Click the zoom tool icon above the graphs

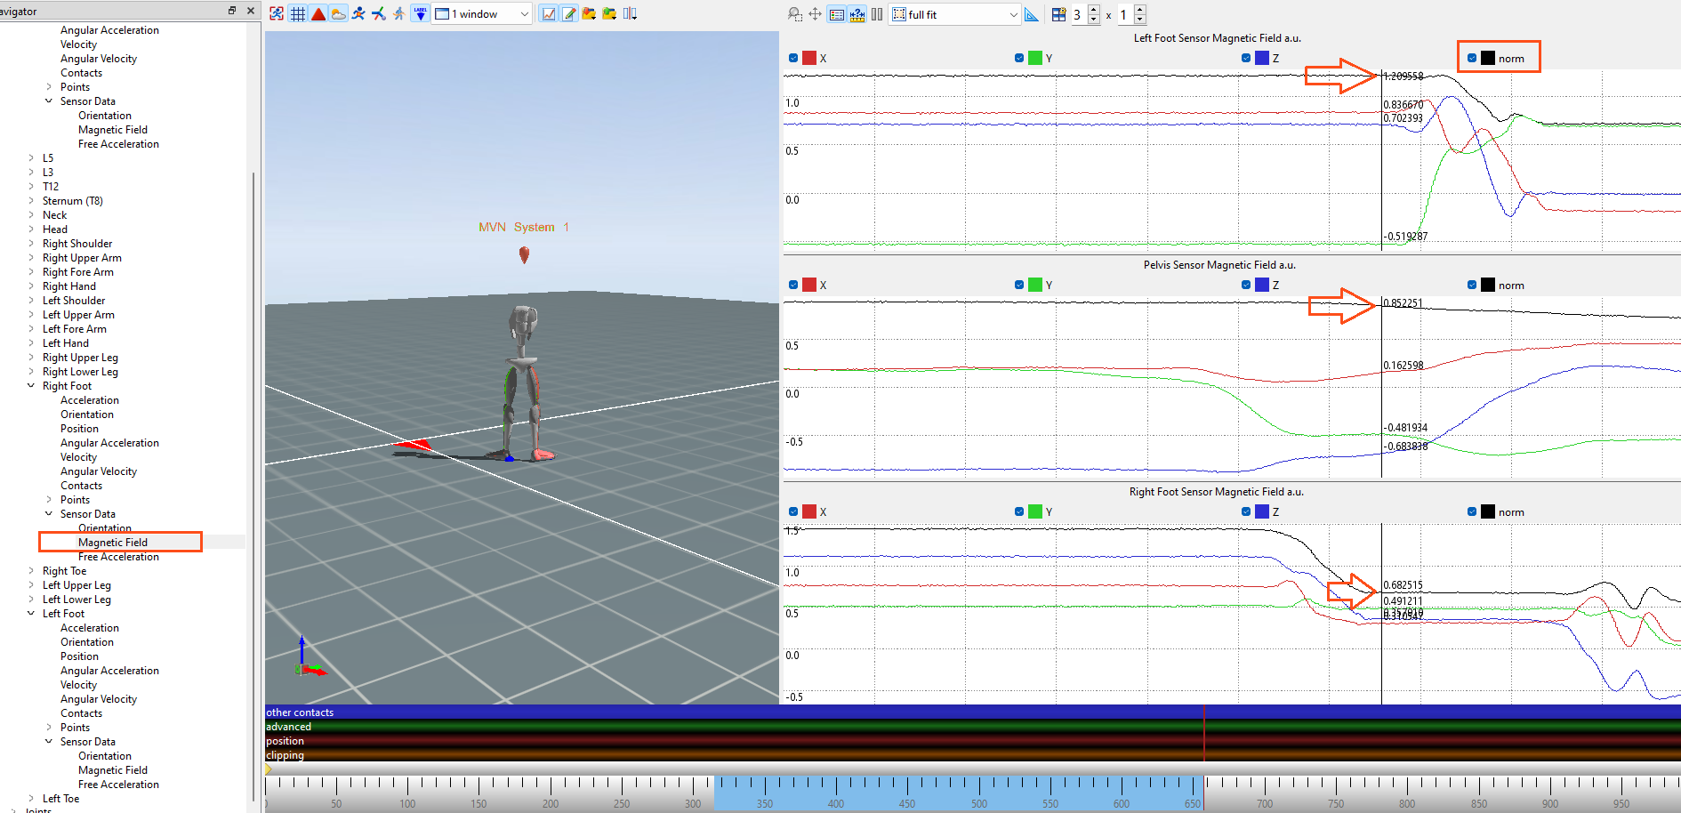(x=793, y=14)
